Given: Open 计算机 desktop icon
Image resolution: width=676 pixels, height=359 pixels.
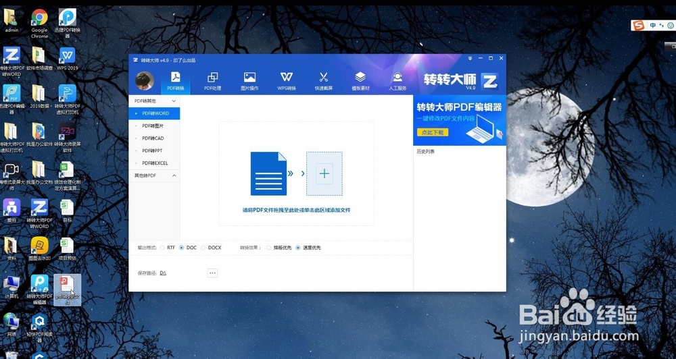Looking at the screenshot, I should coord(11,287).
